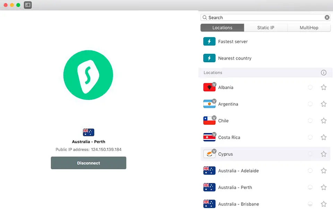Select Chile from locations list

coord(223,121)
